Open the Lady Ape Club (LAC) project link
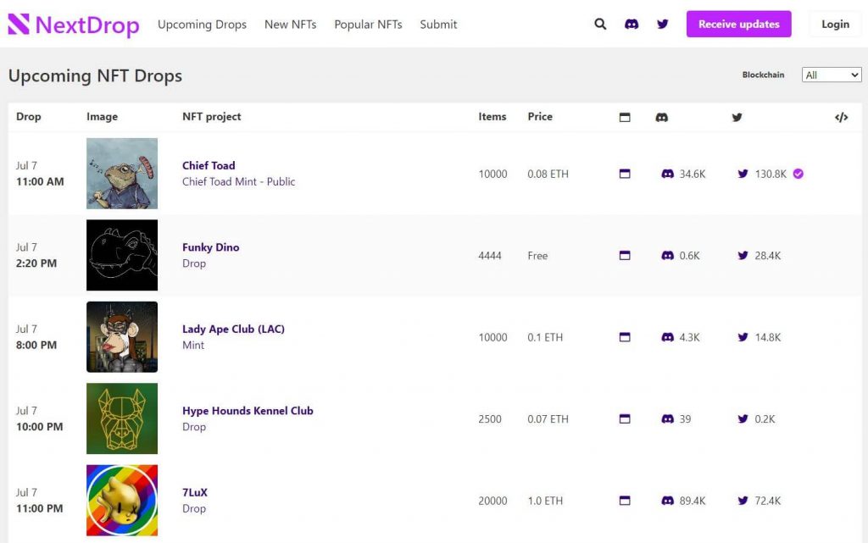Screen dimensions: 868x543 233,329
